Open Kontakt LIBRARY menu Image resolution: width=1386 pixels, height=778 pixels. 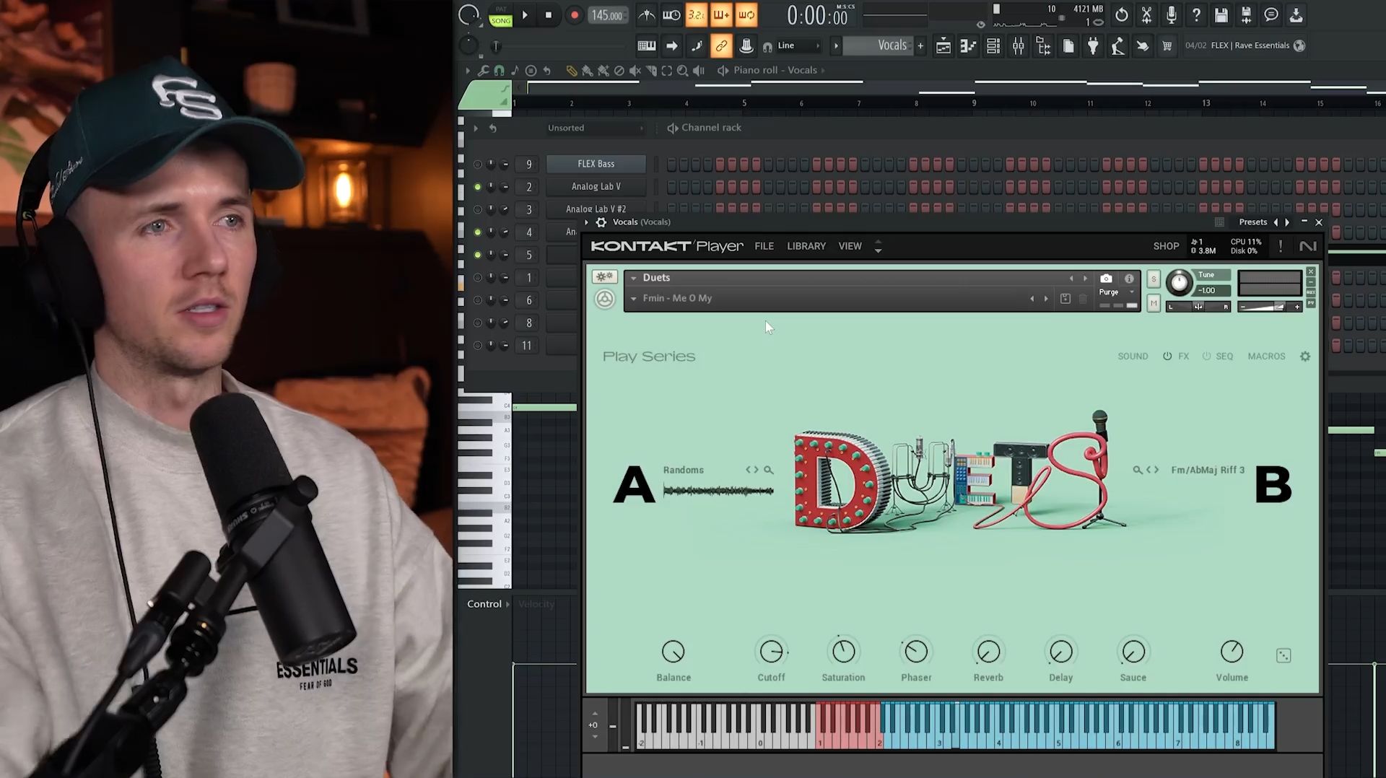pyautogui.click(x=806, y=246)
